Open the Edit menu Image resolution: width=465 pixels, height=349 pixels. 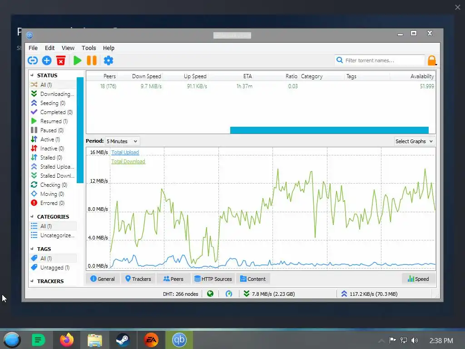pyautogui.click(x=49, y=48)
